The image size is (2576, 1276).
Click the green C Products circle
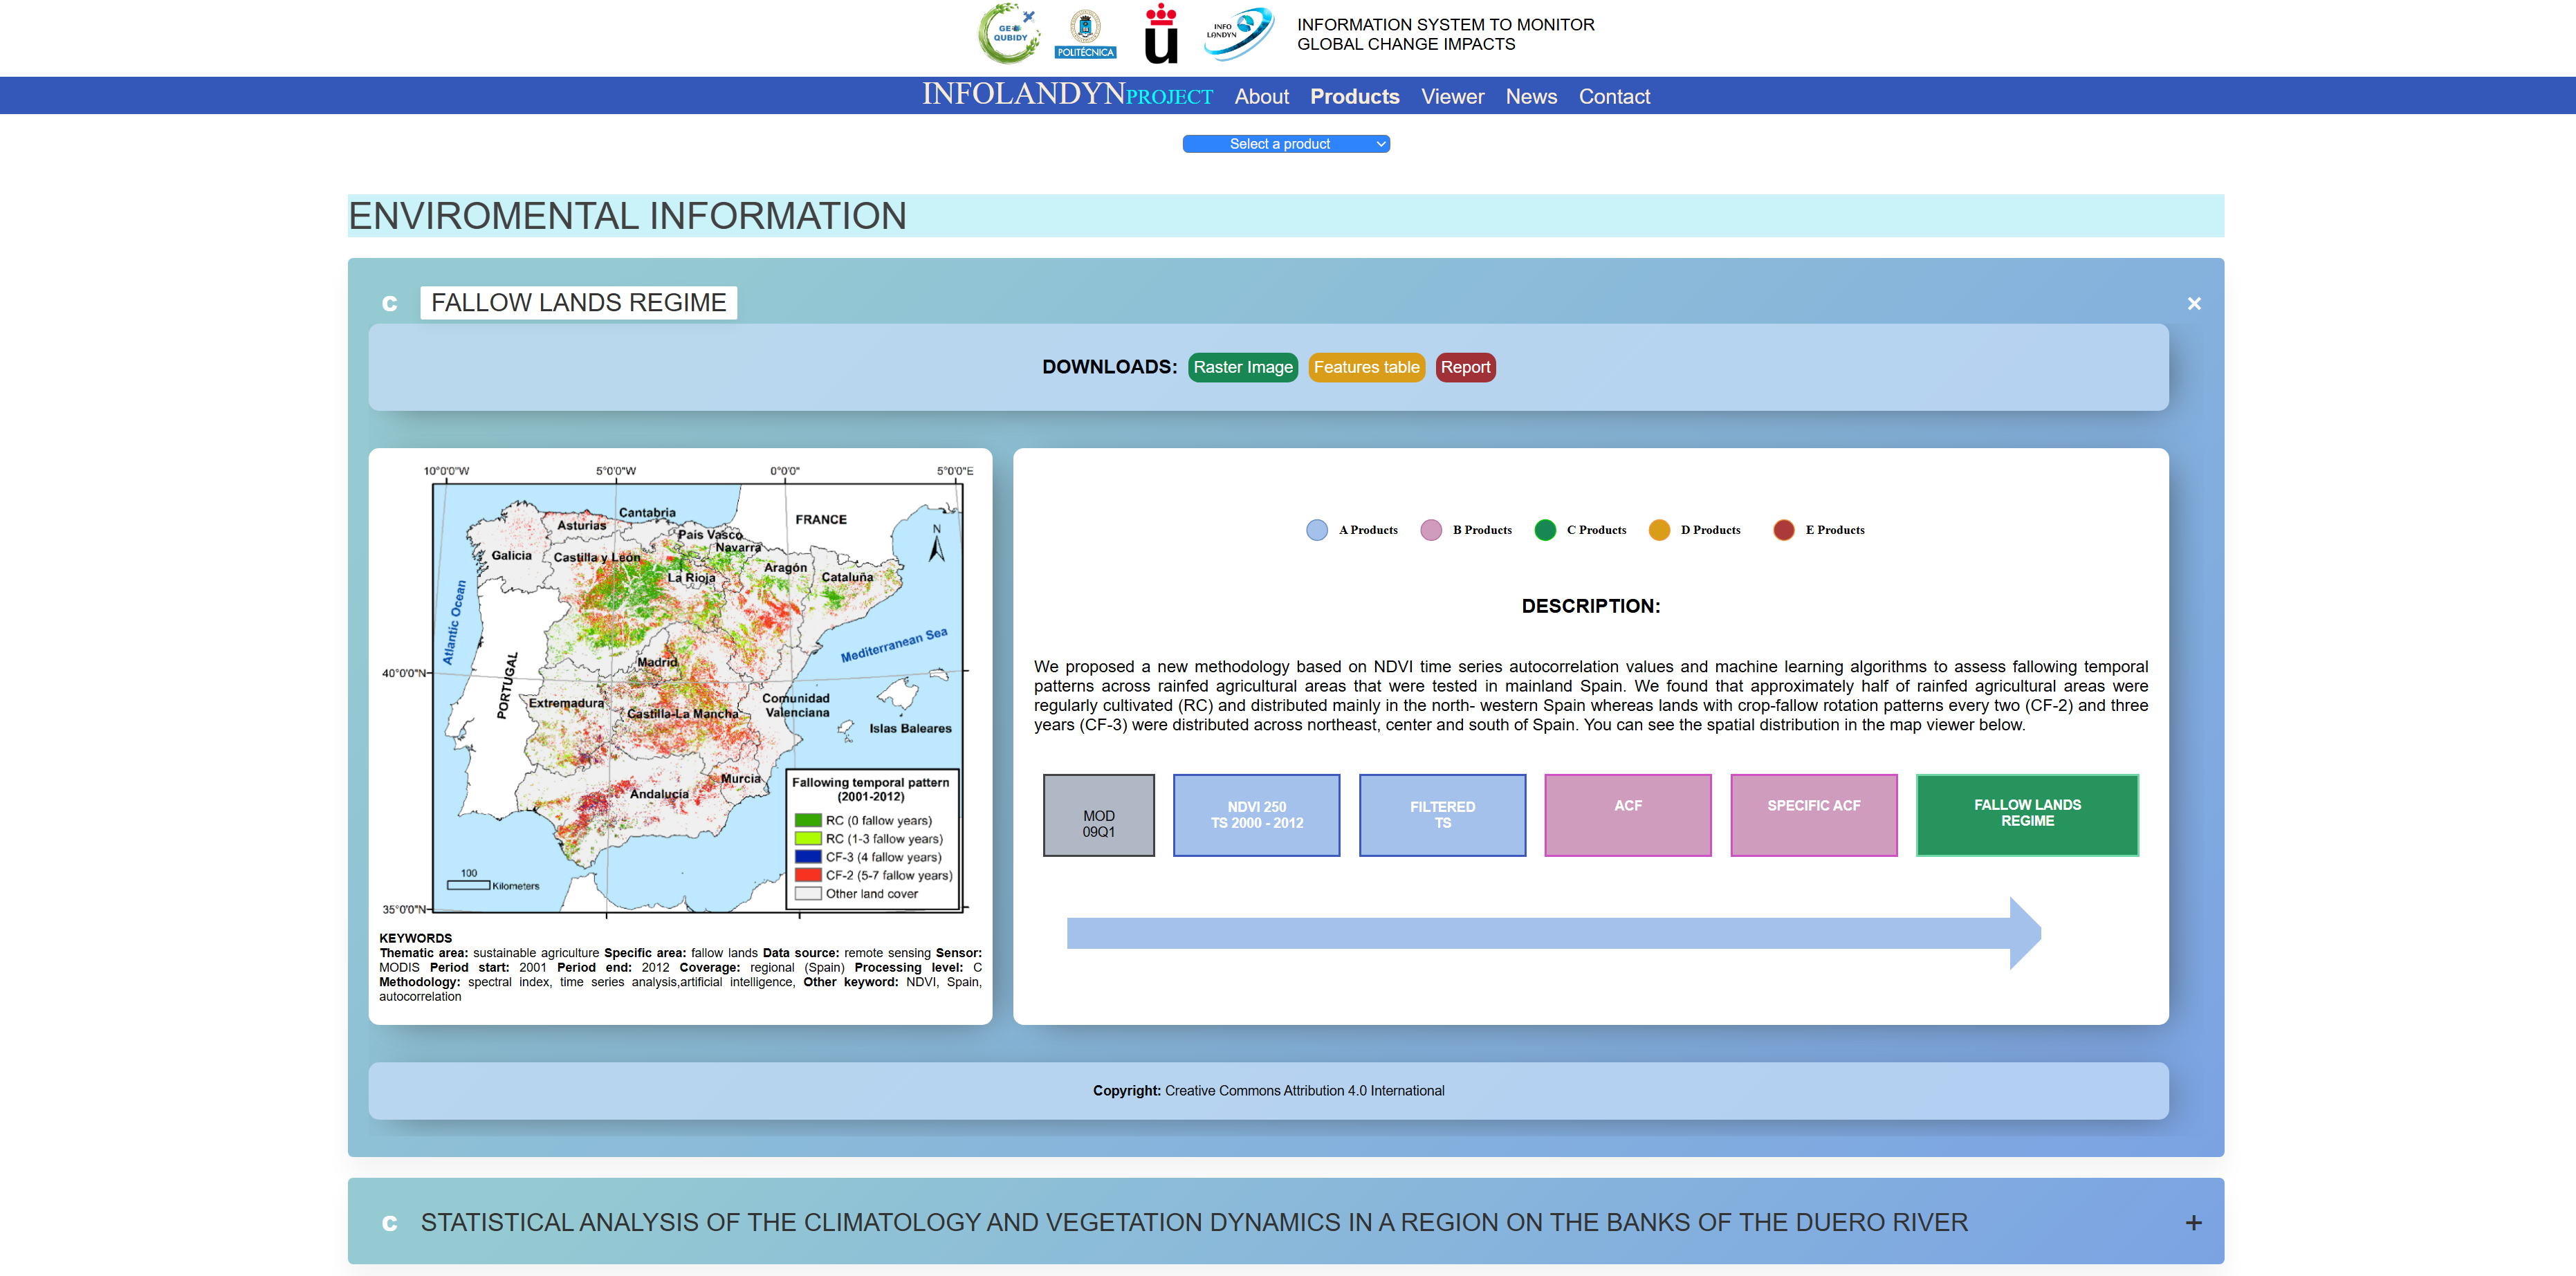pyautogui.click(x=1545, y=530)
